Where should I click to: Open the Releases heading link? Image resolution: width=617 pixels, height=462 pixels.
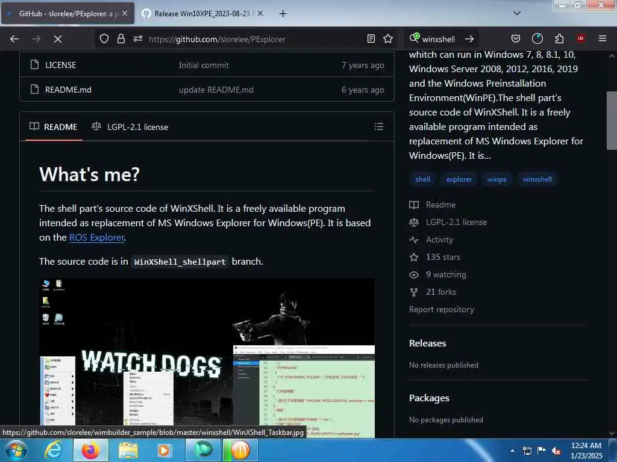[428, 343]
